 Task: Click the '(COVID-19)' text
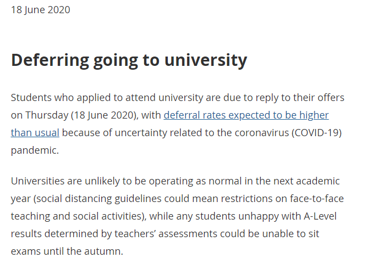tap(316, 133)
